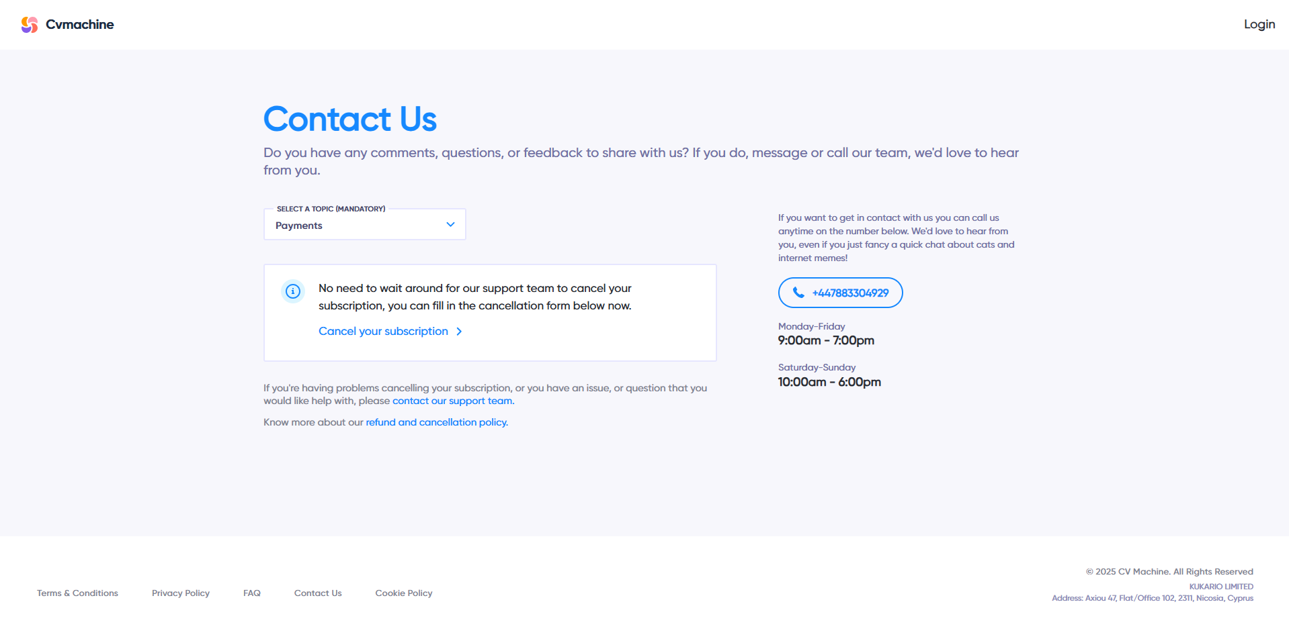The width and height of the screenshot is (1289, 641).
Task: Click the Cvmachine brand name
Action: (80, 25)
